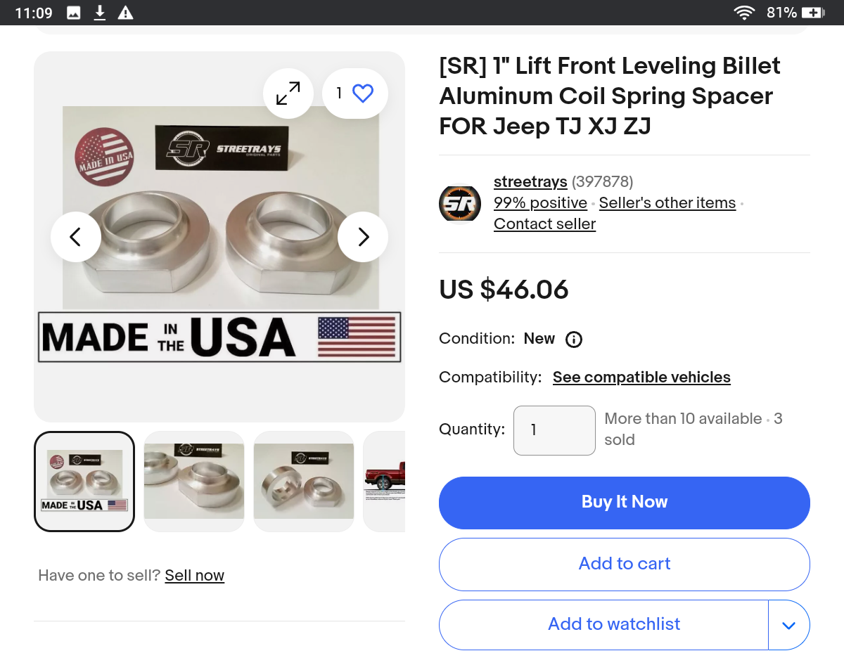Open the condition info icon
Screen dimensions: 844x658
pos(574,340)
